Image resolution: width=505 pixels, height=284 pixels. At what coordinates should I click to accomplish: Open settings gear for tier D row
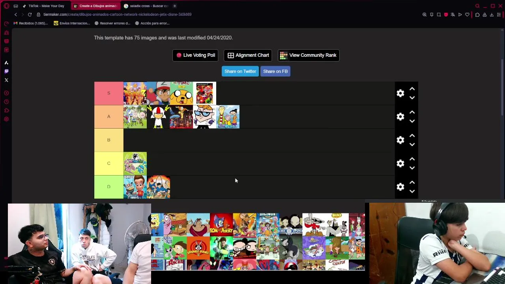coord(400,187)
